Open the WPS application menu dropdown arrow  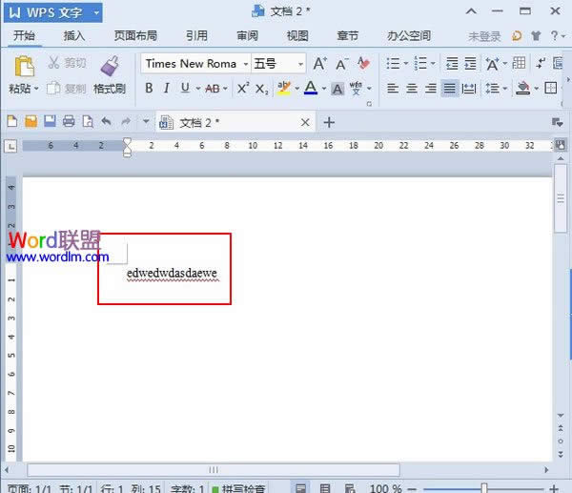(96, 11)
